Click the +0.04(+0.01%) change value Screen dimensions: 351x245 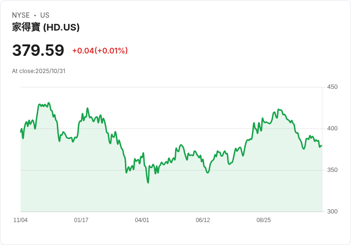click(x=100, y=51)
